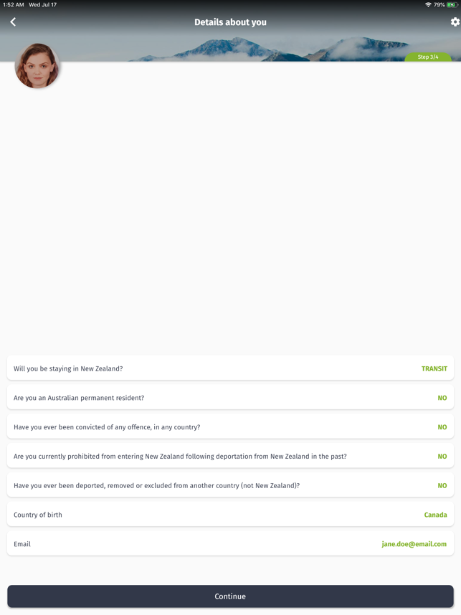Viewport: 461px width, 615px height.
Task: Open Country of birth selector showing Canada
Action: coord(435,515)
